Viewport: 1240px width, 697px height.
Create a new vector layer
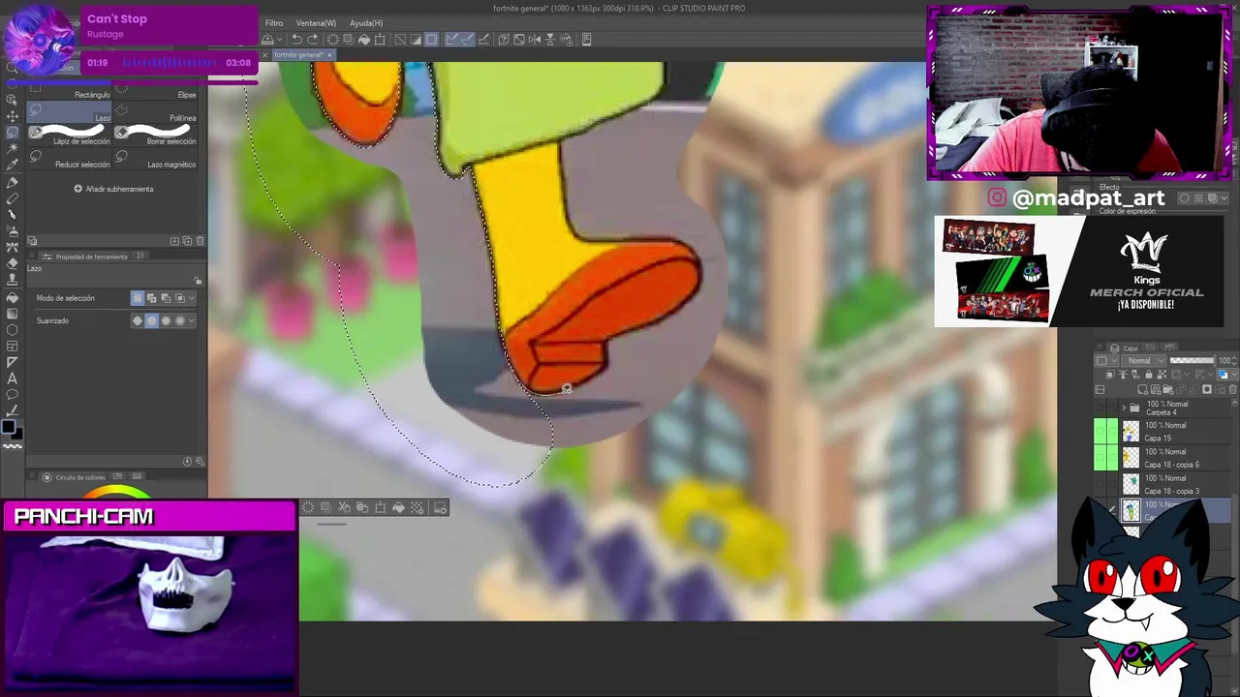tap(1156, 389)
